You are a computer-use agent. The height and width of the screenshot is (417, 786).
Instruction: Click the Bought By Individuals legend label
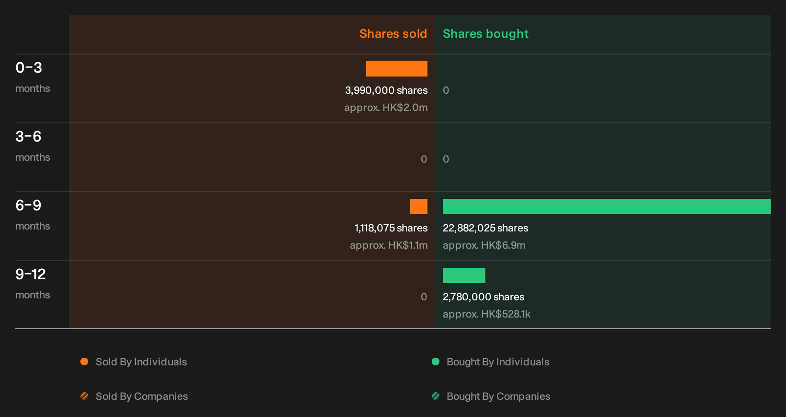coord(498,362)
